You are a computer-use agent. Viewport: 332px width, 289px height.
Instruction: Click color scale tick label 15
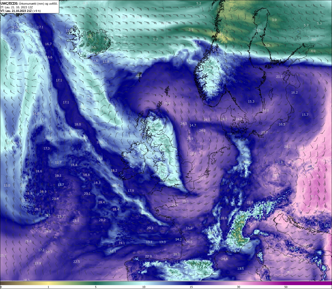191,287
